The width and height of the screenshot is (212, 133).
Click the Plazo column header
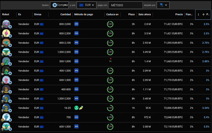click(x=131, y=14)
